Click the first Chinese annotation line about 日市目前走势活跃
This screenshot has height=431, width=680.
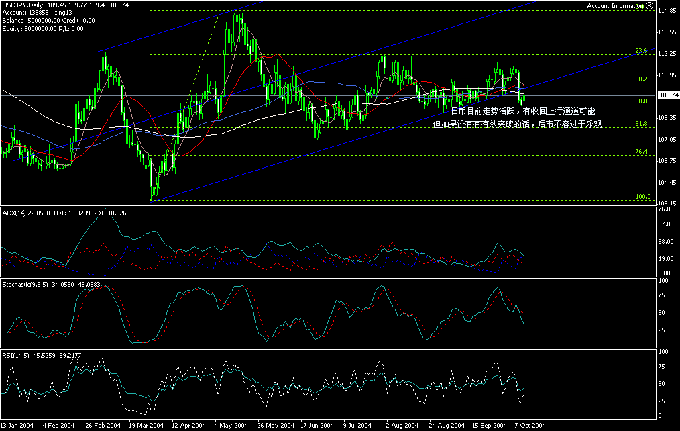[x=523, y=111]
